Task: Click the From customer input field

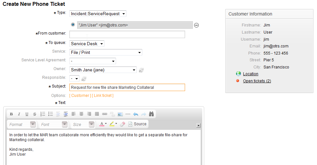Action: click(x=127, y=34)
